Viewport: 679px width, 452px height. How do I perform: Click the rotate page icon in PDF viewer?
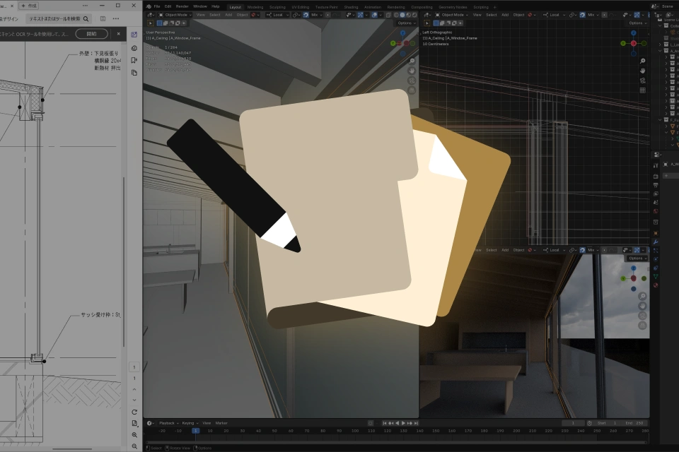[x=134, y=412]
